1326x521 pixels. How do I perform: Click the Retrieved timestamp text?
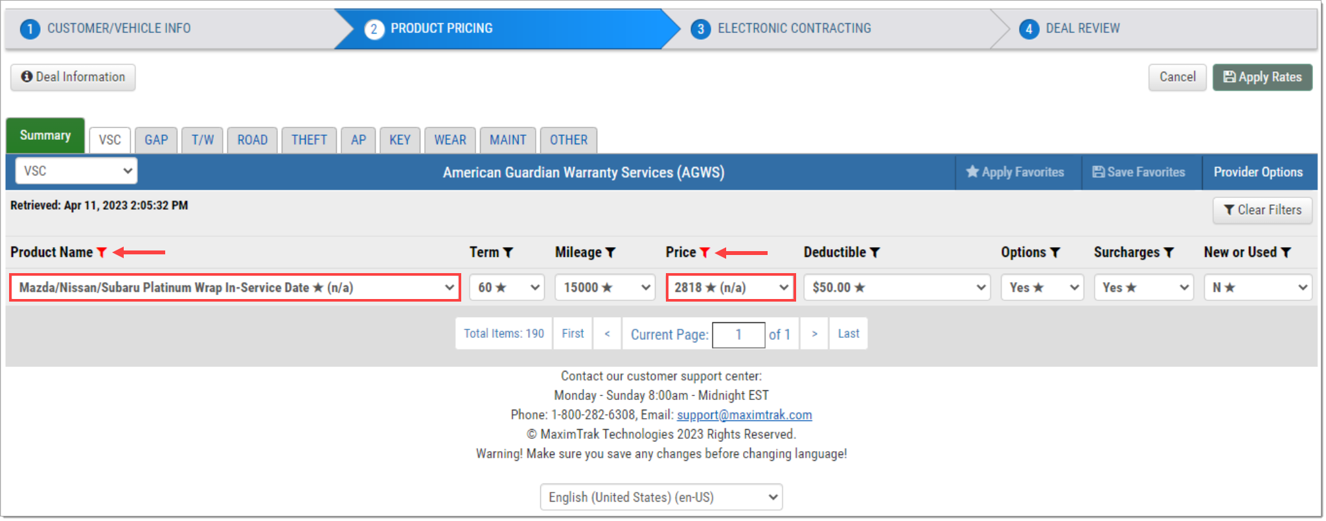[x=99, y=205]
